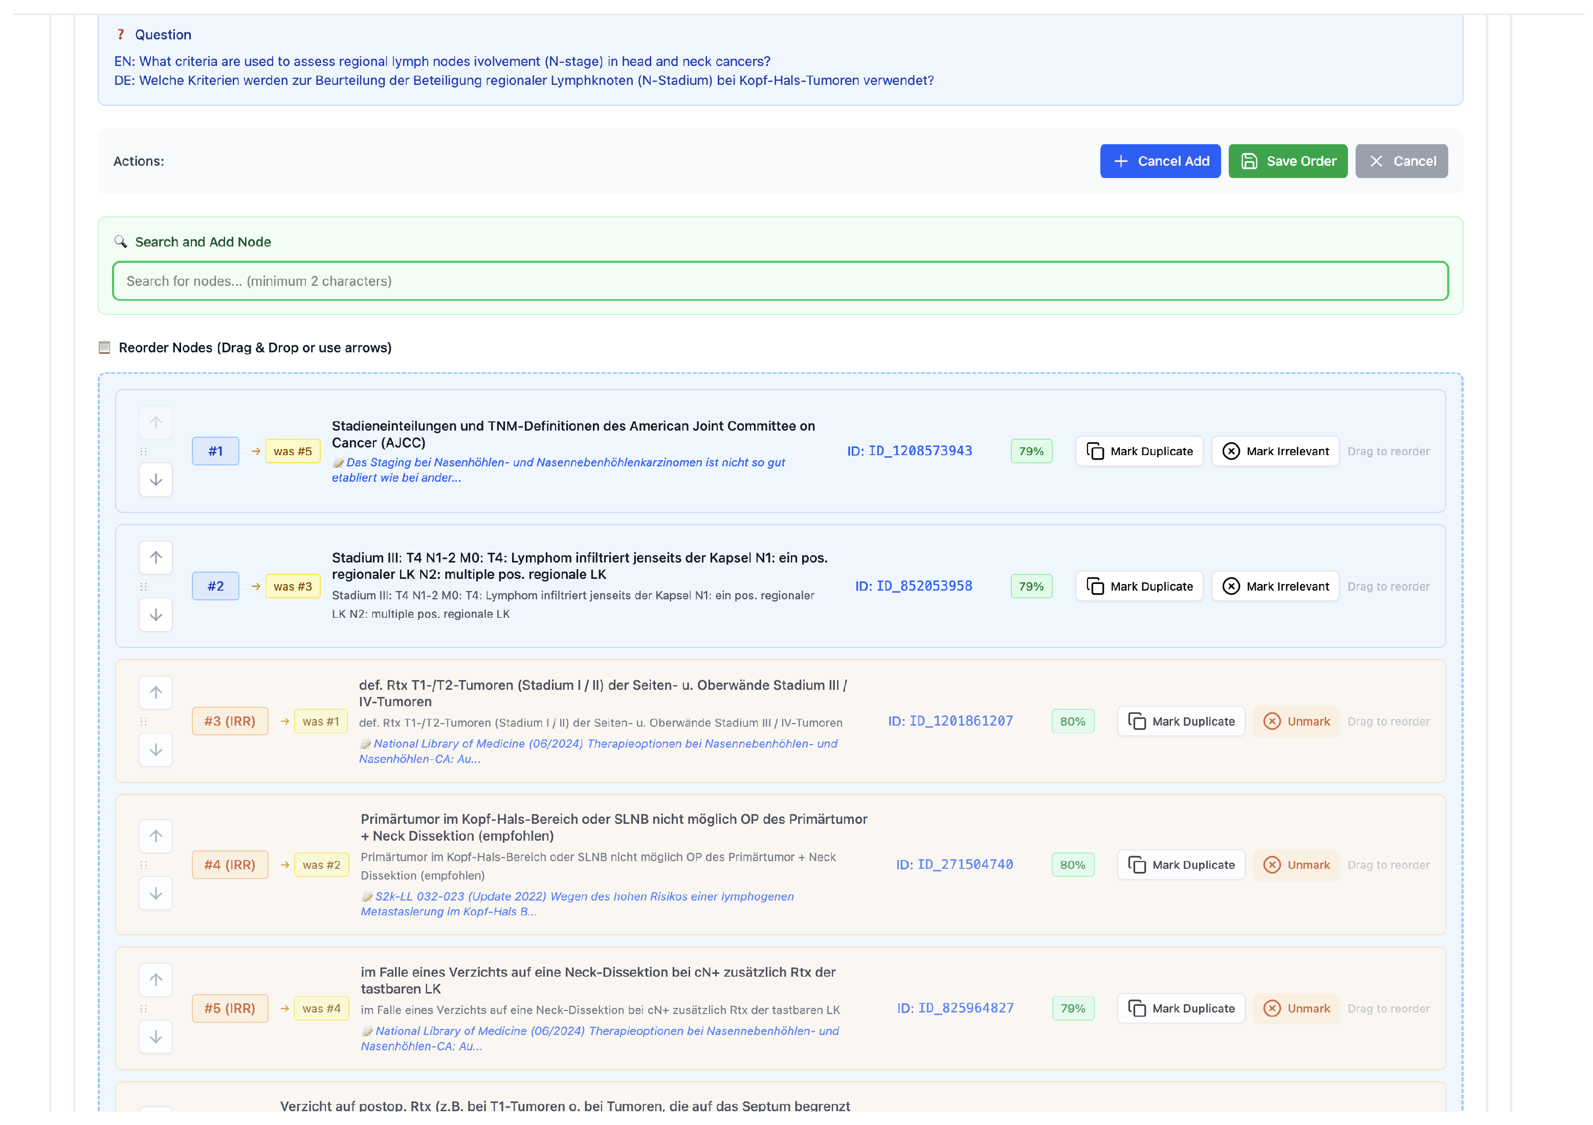Click down arrow for node #4 (IRR)

click(156, 893)
